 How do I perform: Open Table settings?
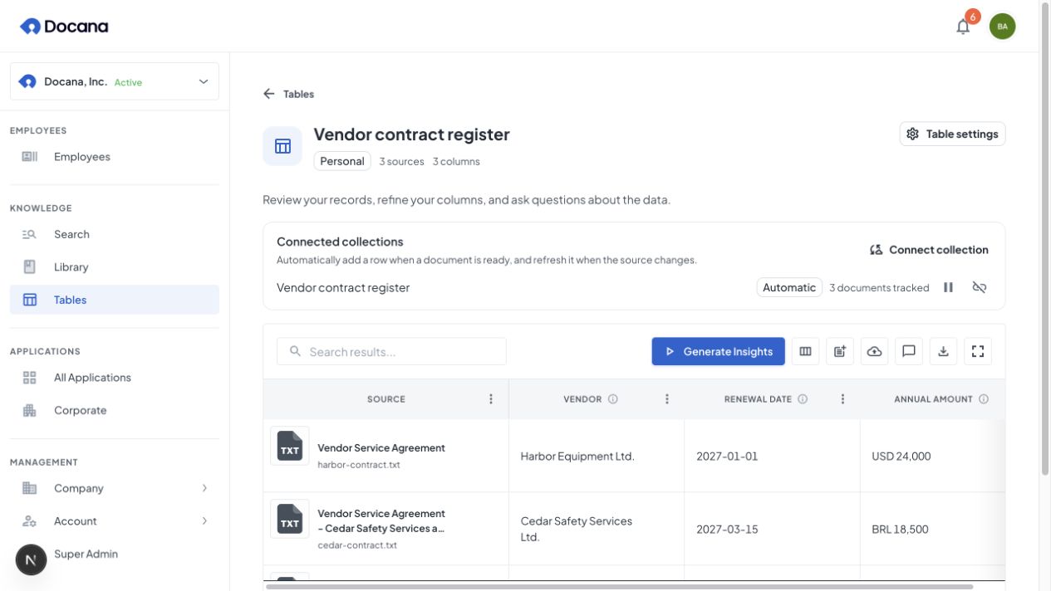(x=952, y=134)
